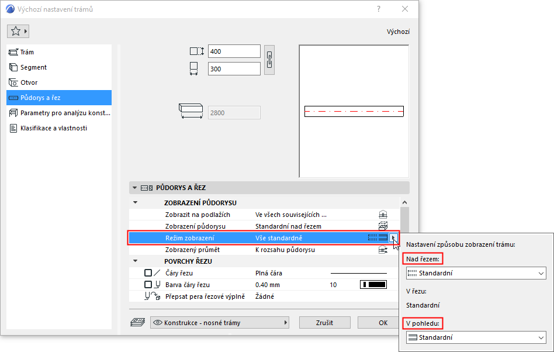Viewport: 554px width, 352px height.
Task: Click the Zrušit button
Action: coord(325,323)
